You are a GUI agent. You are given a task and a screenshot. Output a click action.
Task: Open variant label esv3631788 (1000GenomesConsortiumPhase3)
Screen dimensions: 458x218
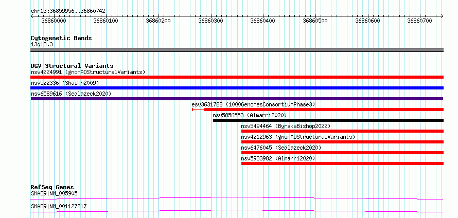click(253, 104)
